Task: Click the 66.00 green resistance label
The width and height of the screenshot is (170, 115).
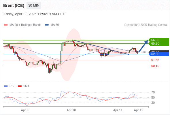Action: click(155, 40)
